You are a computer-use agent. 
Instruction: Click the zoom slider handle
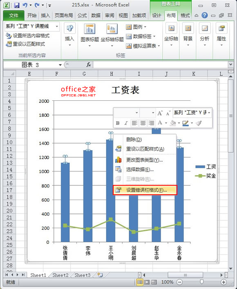201,282
